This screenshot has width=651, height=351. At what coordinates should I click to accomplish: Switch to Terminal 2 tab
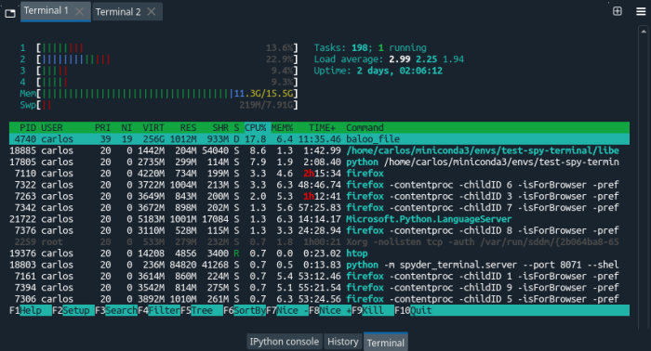click(118, 11)
